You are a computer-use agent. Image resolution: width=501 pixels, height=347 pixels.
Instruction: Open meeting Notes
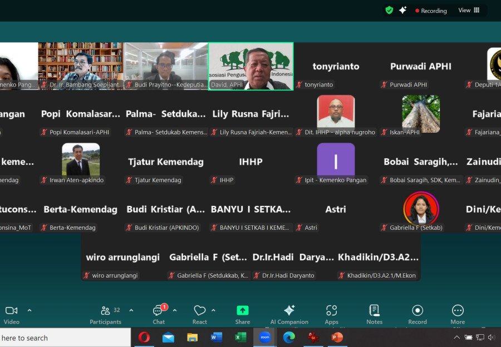click(x=375, y=315)
